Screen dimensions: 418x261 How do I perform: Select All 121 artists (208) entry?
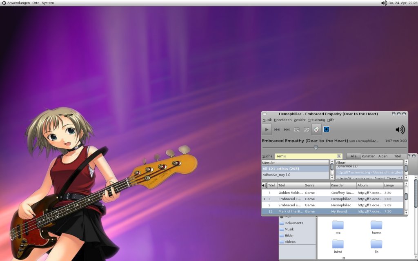[x=295, y=168]
